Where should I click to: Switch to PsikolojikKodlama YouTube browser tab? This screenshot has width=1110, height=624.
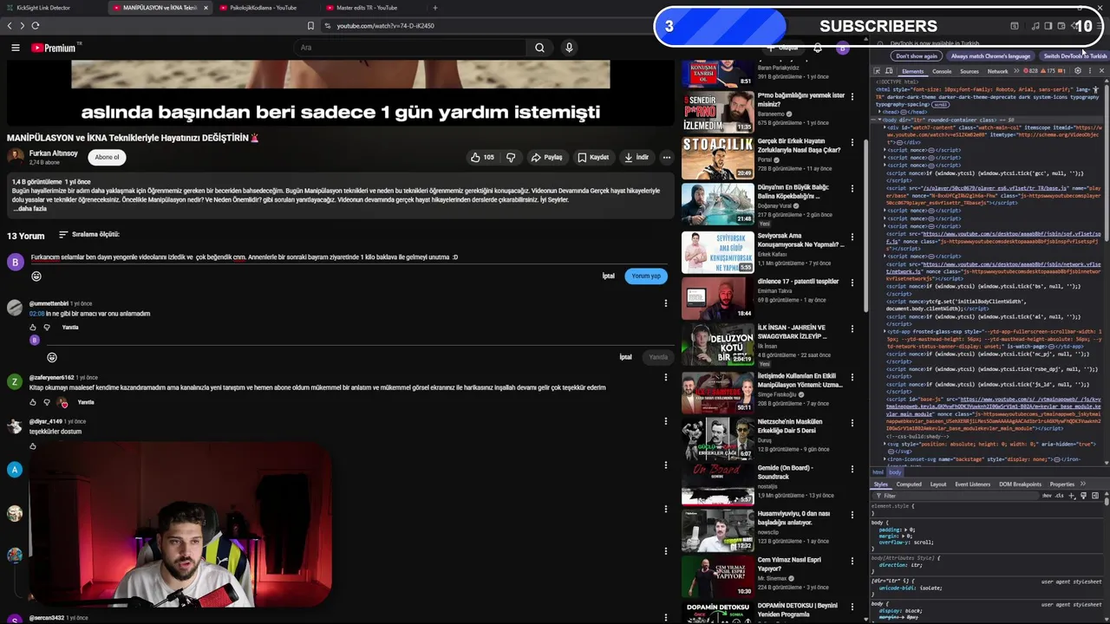[264, 8]
